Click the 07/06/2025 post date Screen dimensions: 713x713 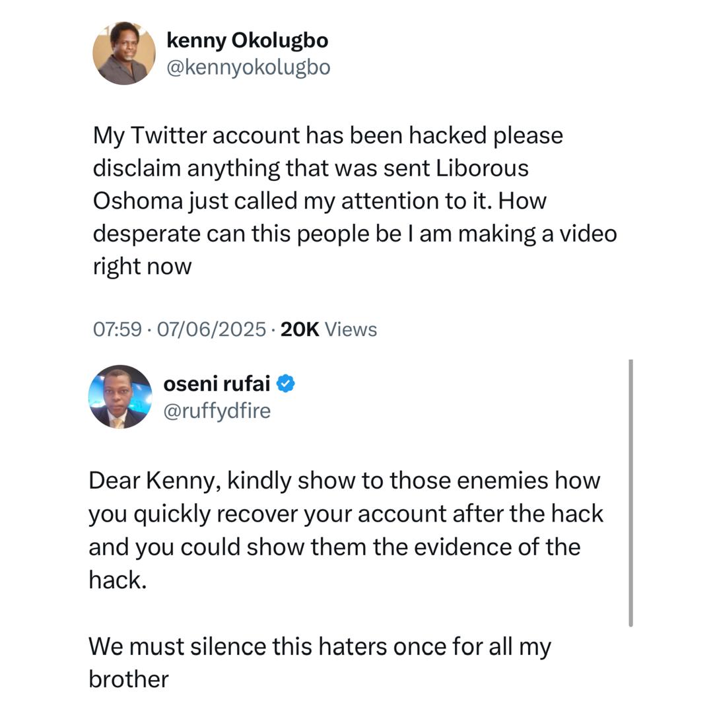(211, 329)
